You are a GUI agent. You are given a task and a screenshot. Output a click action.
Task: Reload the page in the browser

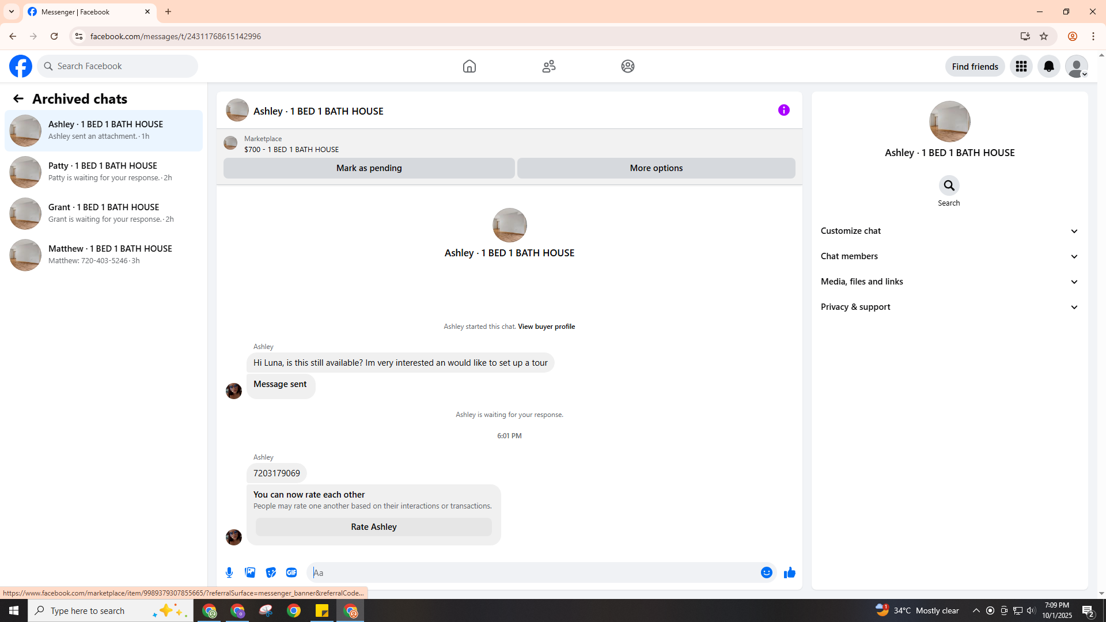point(54,36)
